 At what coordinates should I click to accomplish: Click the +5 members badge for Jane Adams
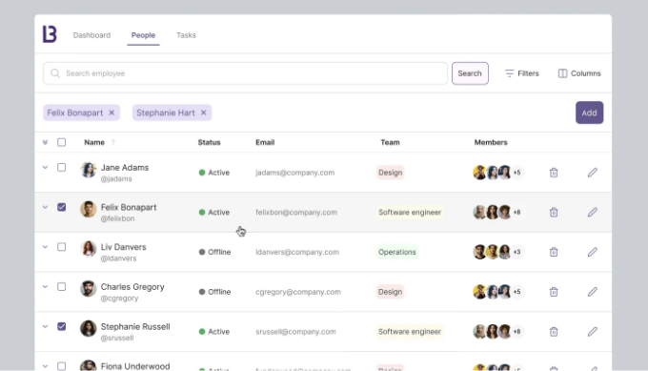517,173
